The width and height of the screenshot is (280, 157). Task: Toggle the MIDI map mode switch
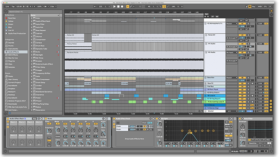click(x=260, y=6)
